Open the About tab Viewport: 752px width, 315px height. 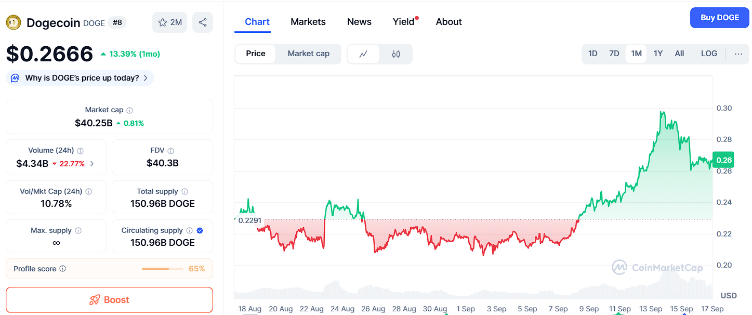pos(449,22)
